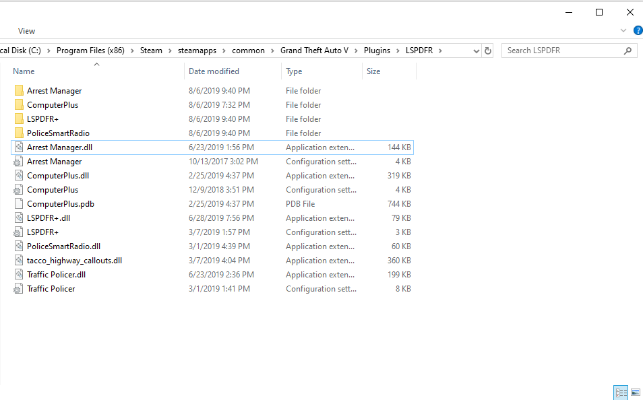Viewport: 643px width, 400px height.
Task: Select the PoliceSmartRadio folder icon
Action: 18,133
